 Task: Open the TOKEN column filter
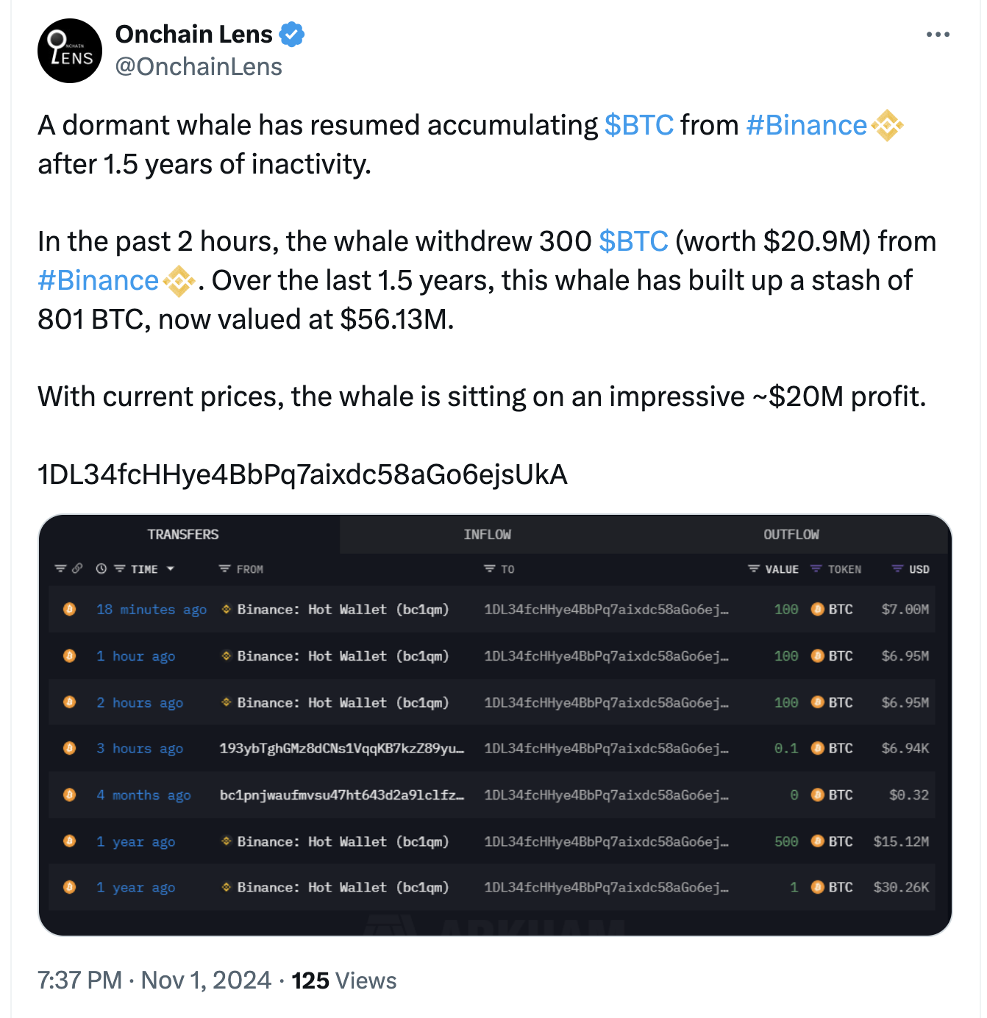coord(816,568)
